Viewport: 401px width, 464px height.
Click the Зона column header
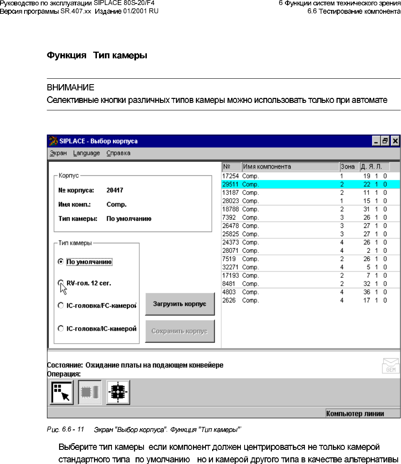349,167
